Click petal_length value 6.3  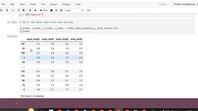point(67,44)
